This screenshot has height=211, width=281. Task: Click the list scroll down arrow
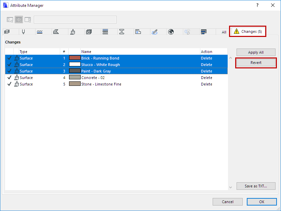pyautogui.click(x=231, y=187)
